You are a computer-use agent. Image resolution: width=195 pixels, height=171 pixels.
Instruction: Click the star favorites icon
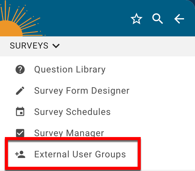pyautogui.click(x=136, y=19)
